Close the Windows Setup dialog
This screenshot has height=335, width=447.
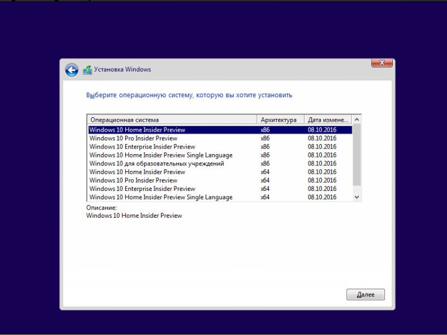point(382,63)
